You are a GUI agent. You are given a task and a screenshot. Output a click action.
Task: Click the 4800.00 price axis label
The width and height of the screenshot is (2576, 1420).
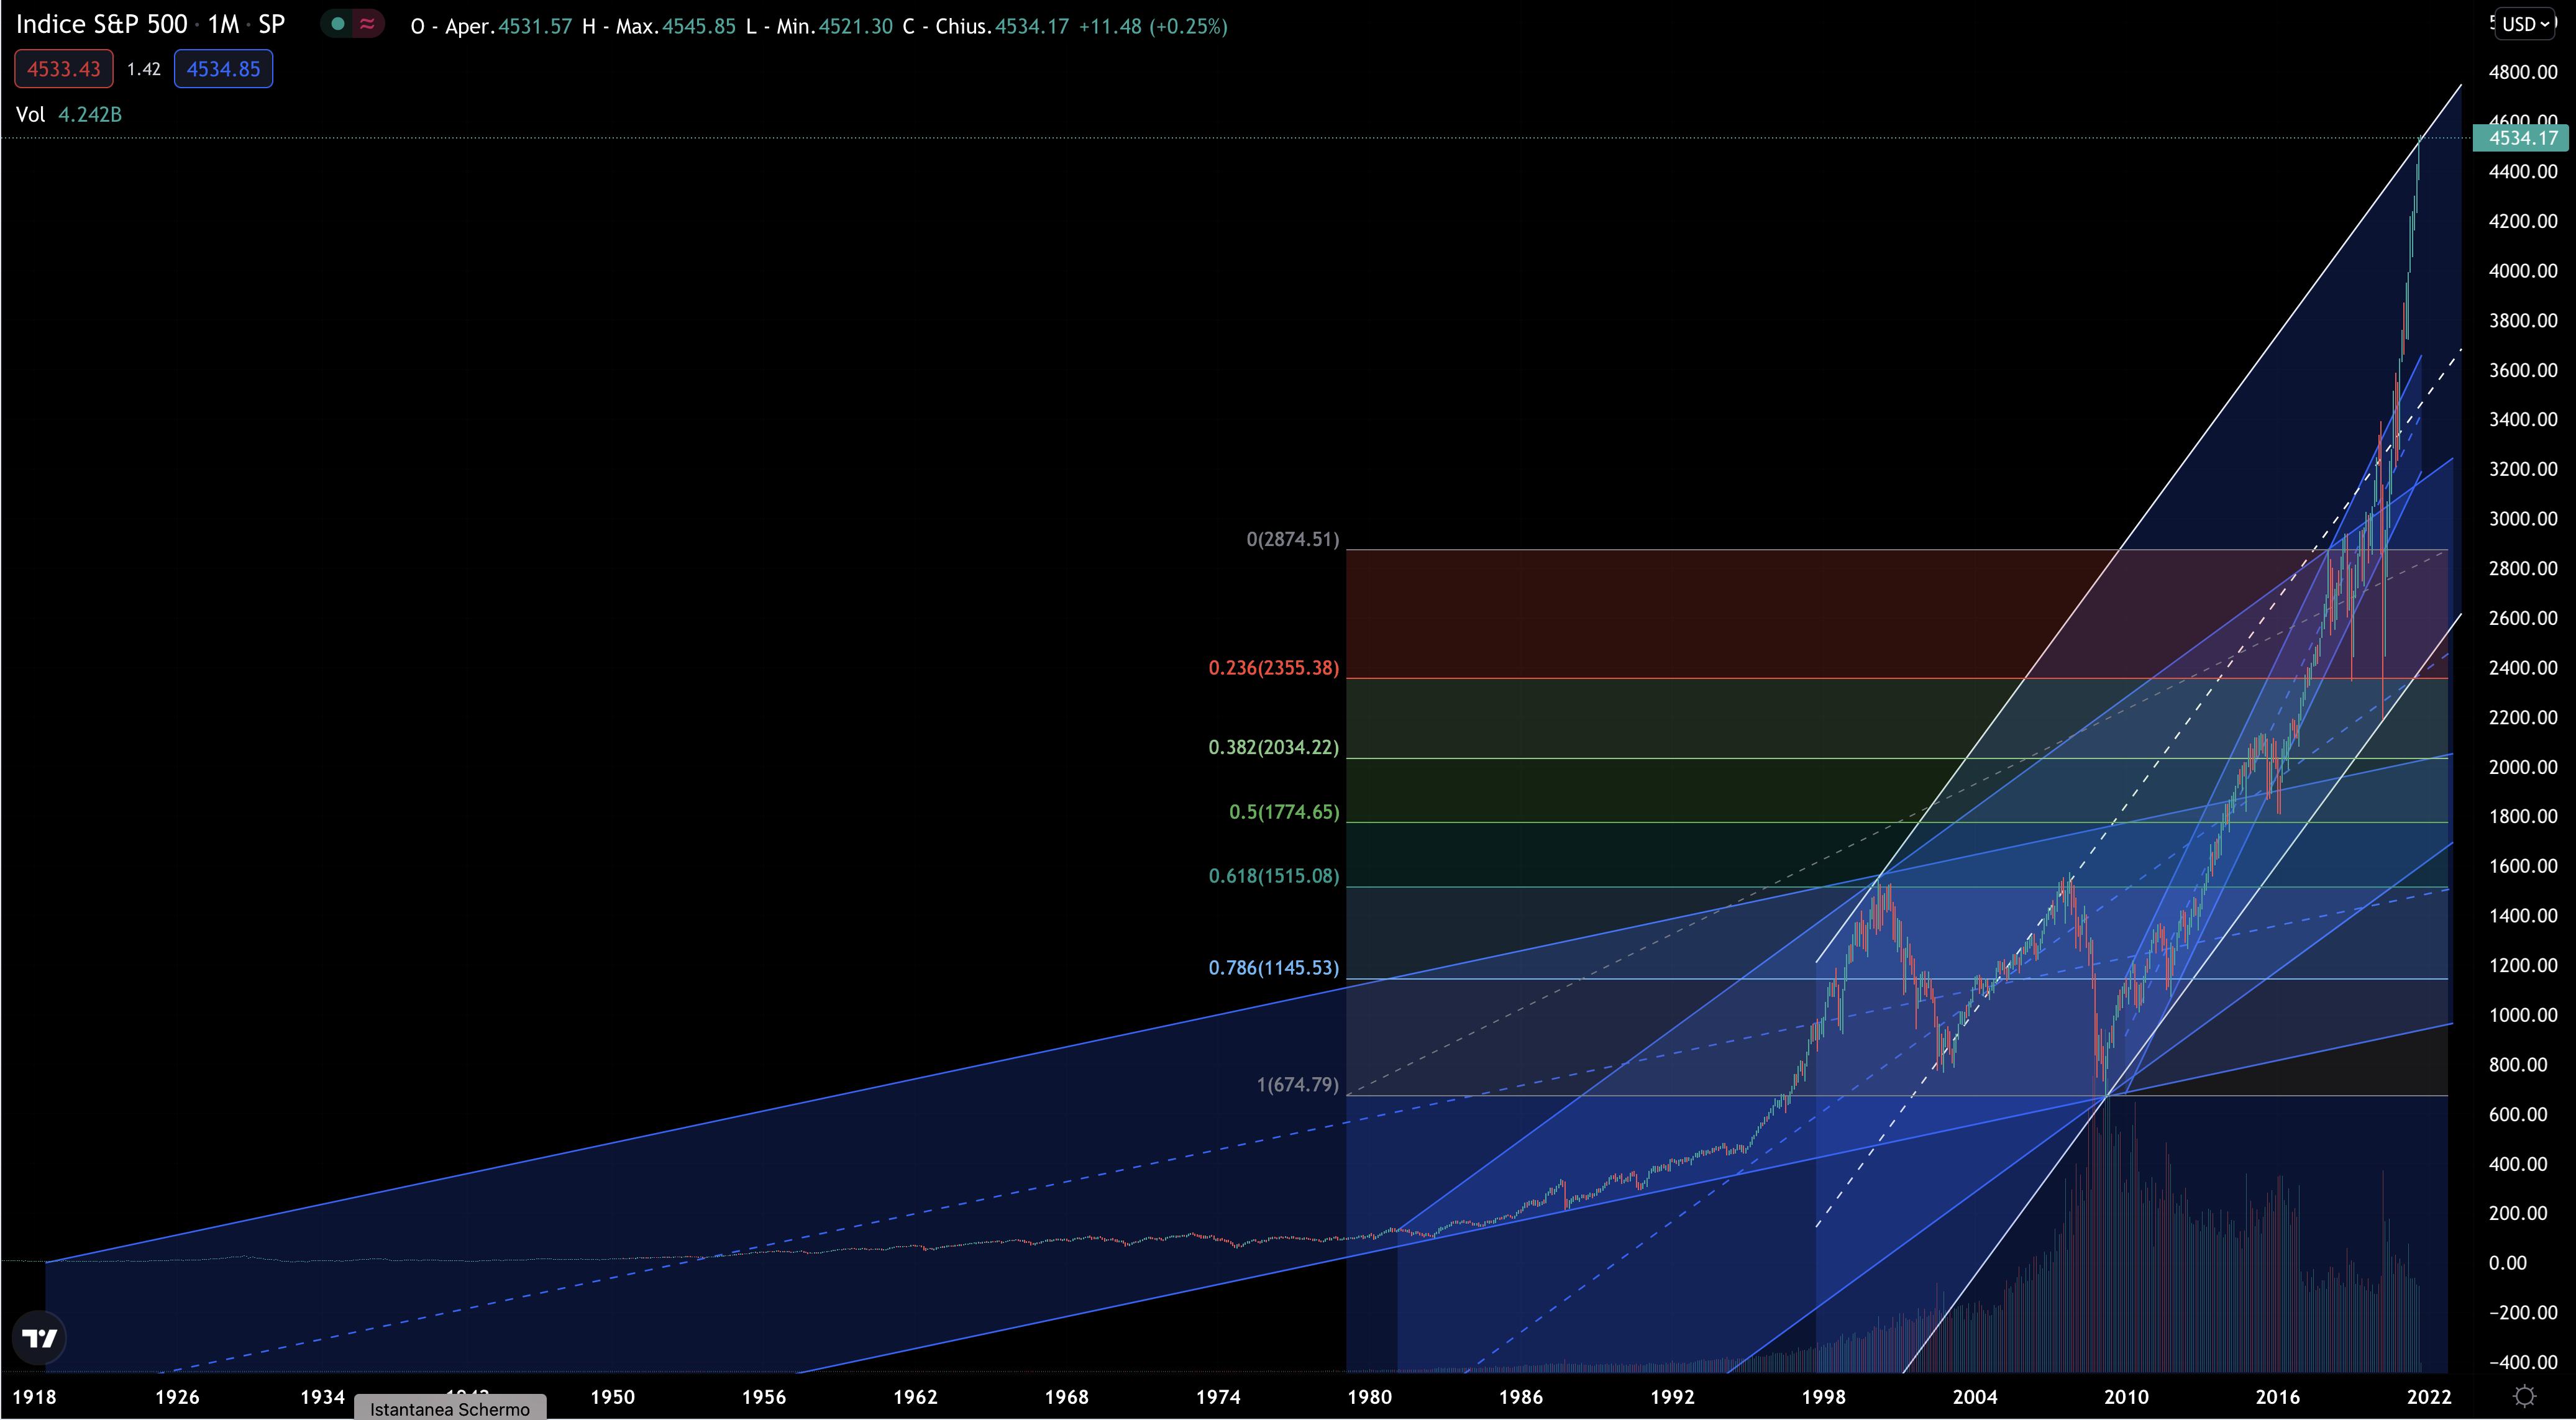click(x=2522, y=72)
